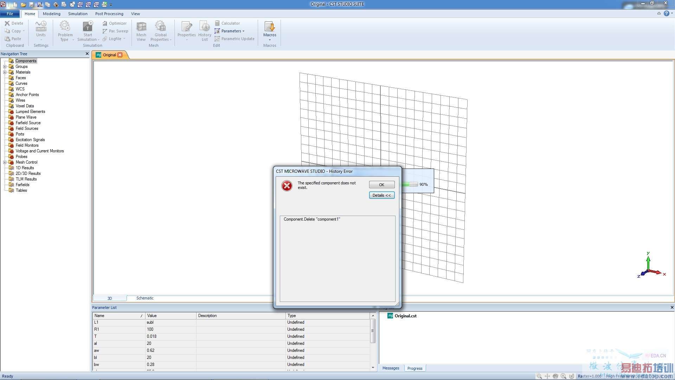Image resolution: width=675 pixels, height=380 pixels.
Task: Click the Open folder icon in quick access
Action: pos(23,5)
